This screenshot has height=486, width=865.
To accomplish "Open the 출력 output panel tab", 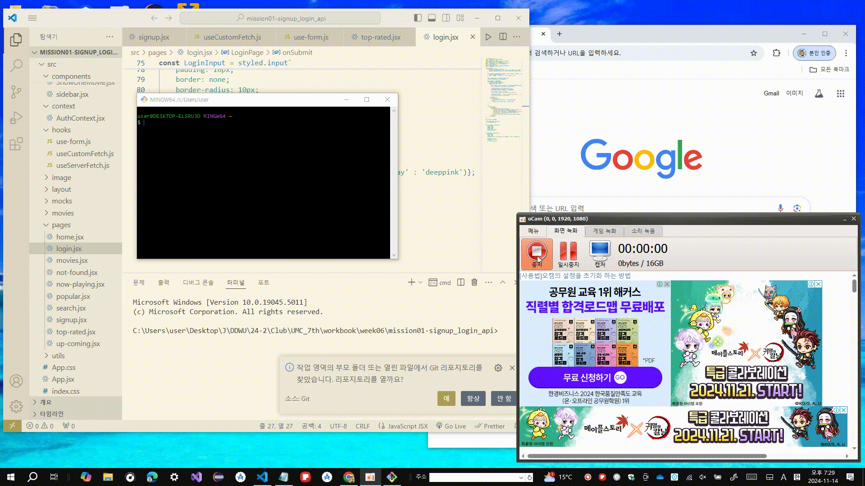I will coord(164,282).
